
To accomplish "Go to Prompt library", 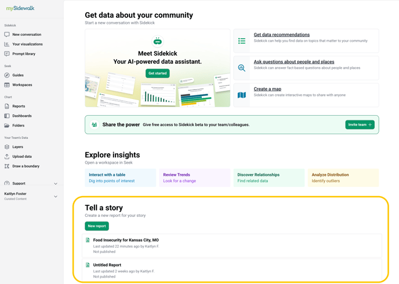I will coord(24,54).
